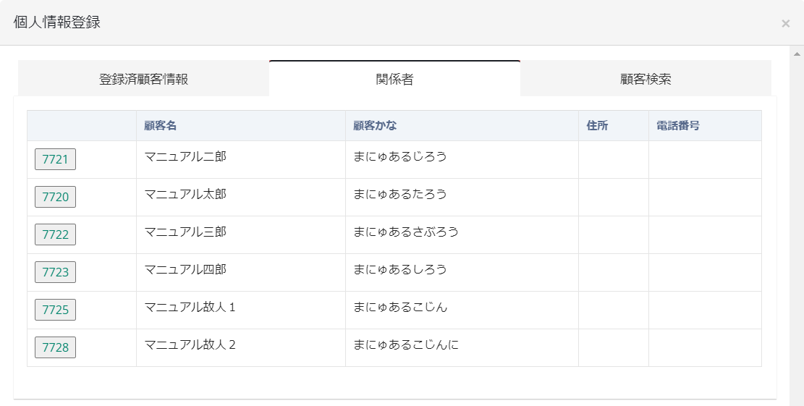The height and width of the screenshot is (406, 804).
Task: Select customer ID button 7720
Action: point(55,197)
